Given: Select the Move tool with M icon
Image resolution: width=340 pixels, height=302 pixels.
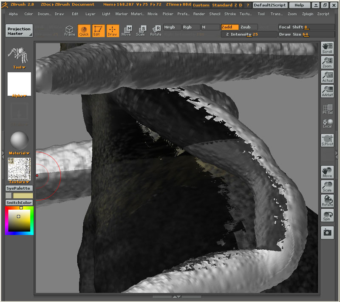Looking at the screenshot, I should 127,31.
